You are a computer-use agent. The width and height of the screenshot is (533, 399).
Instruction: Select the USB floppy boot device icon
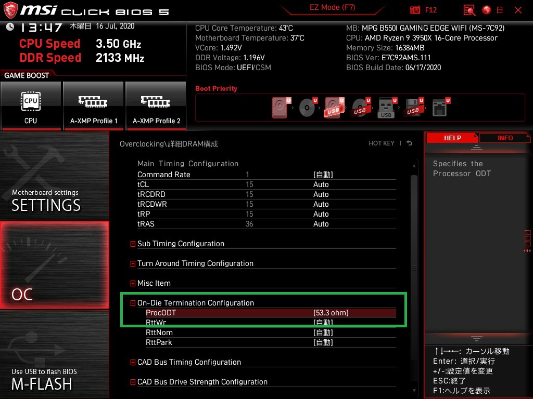click(414, 108)
